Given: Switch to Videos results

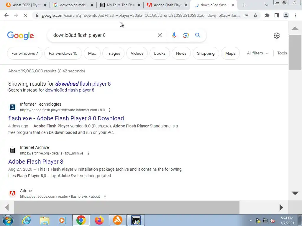Looking at the screenshot, I should 137,53.
